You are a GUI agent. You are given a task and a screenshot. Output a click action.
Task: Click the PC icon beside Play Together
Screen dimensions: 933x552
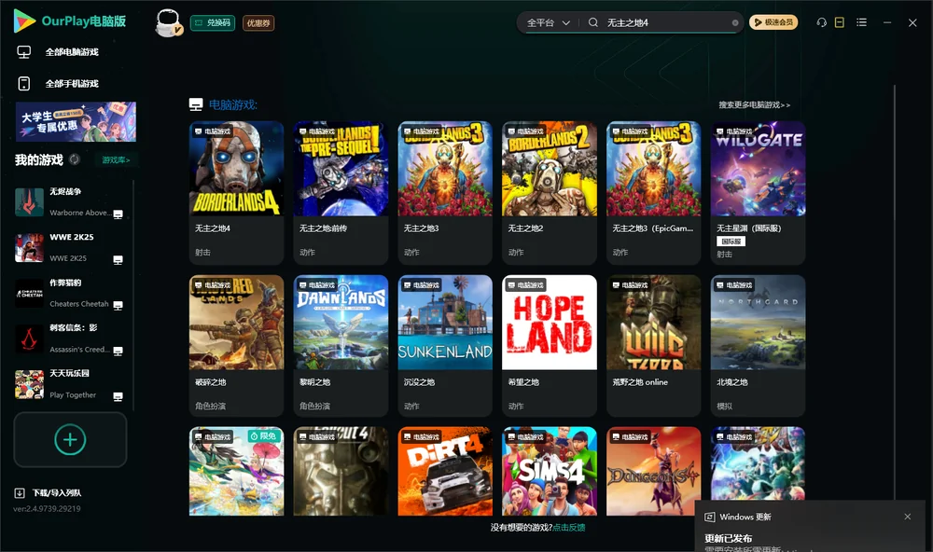point(118,397)
